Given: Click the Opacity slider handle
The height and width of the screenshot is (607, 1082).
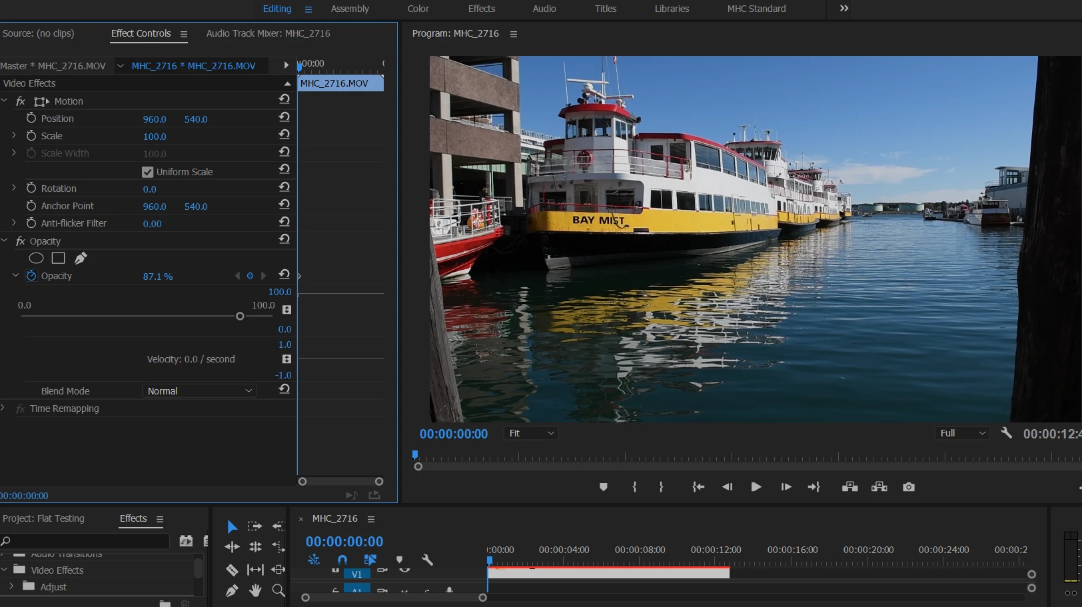Looking at the screenshot, I should click(x=240, y=316).
